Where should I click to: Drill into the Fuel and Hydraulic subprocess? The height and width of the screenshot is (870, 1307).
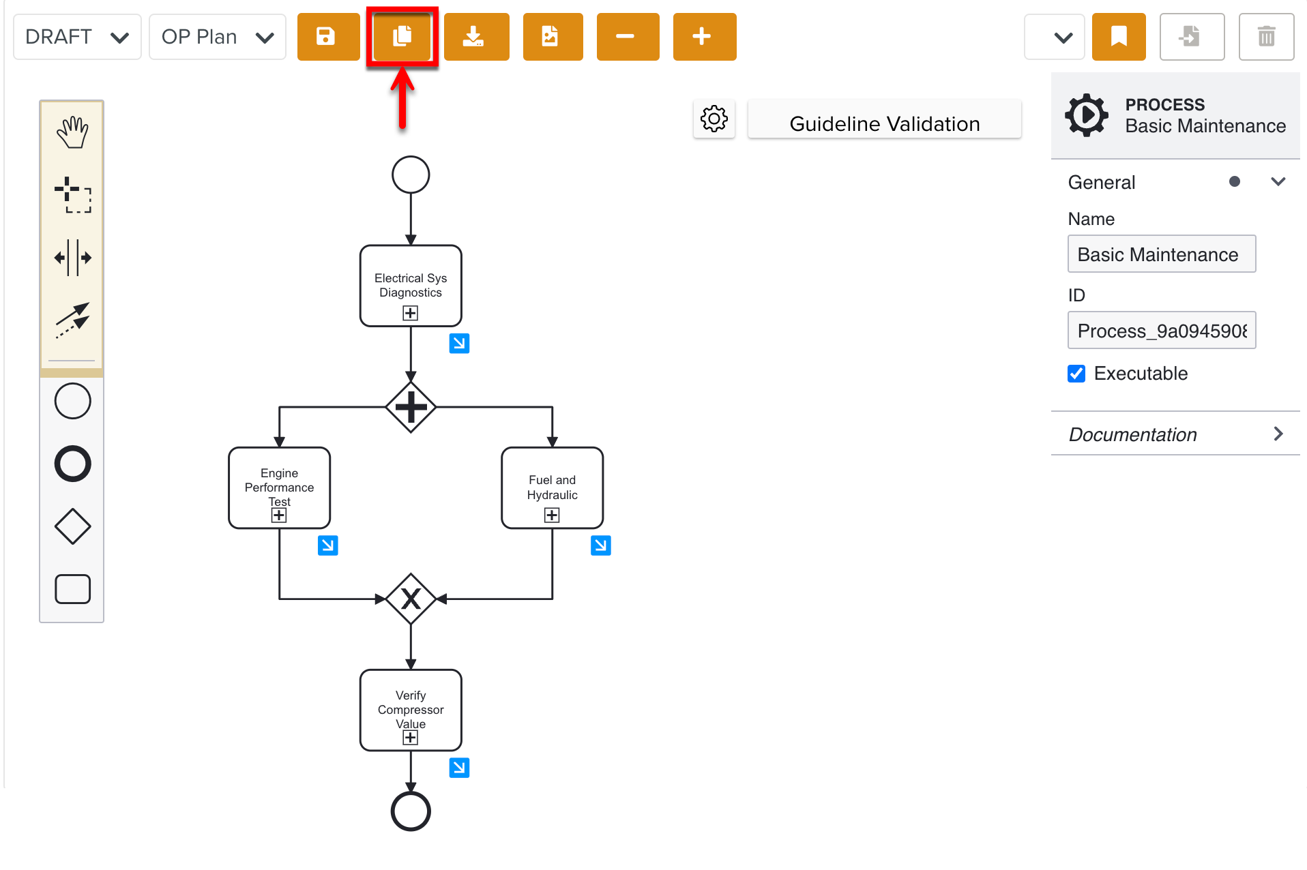(x=600, y=545)
